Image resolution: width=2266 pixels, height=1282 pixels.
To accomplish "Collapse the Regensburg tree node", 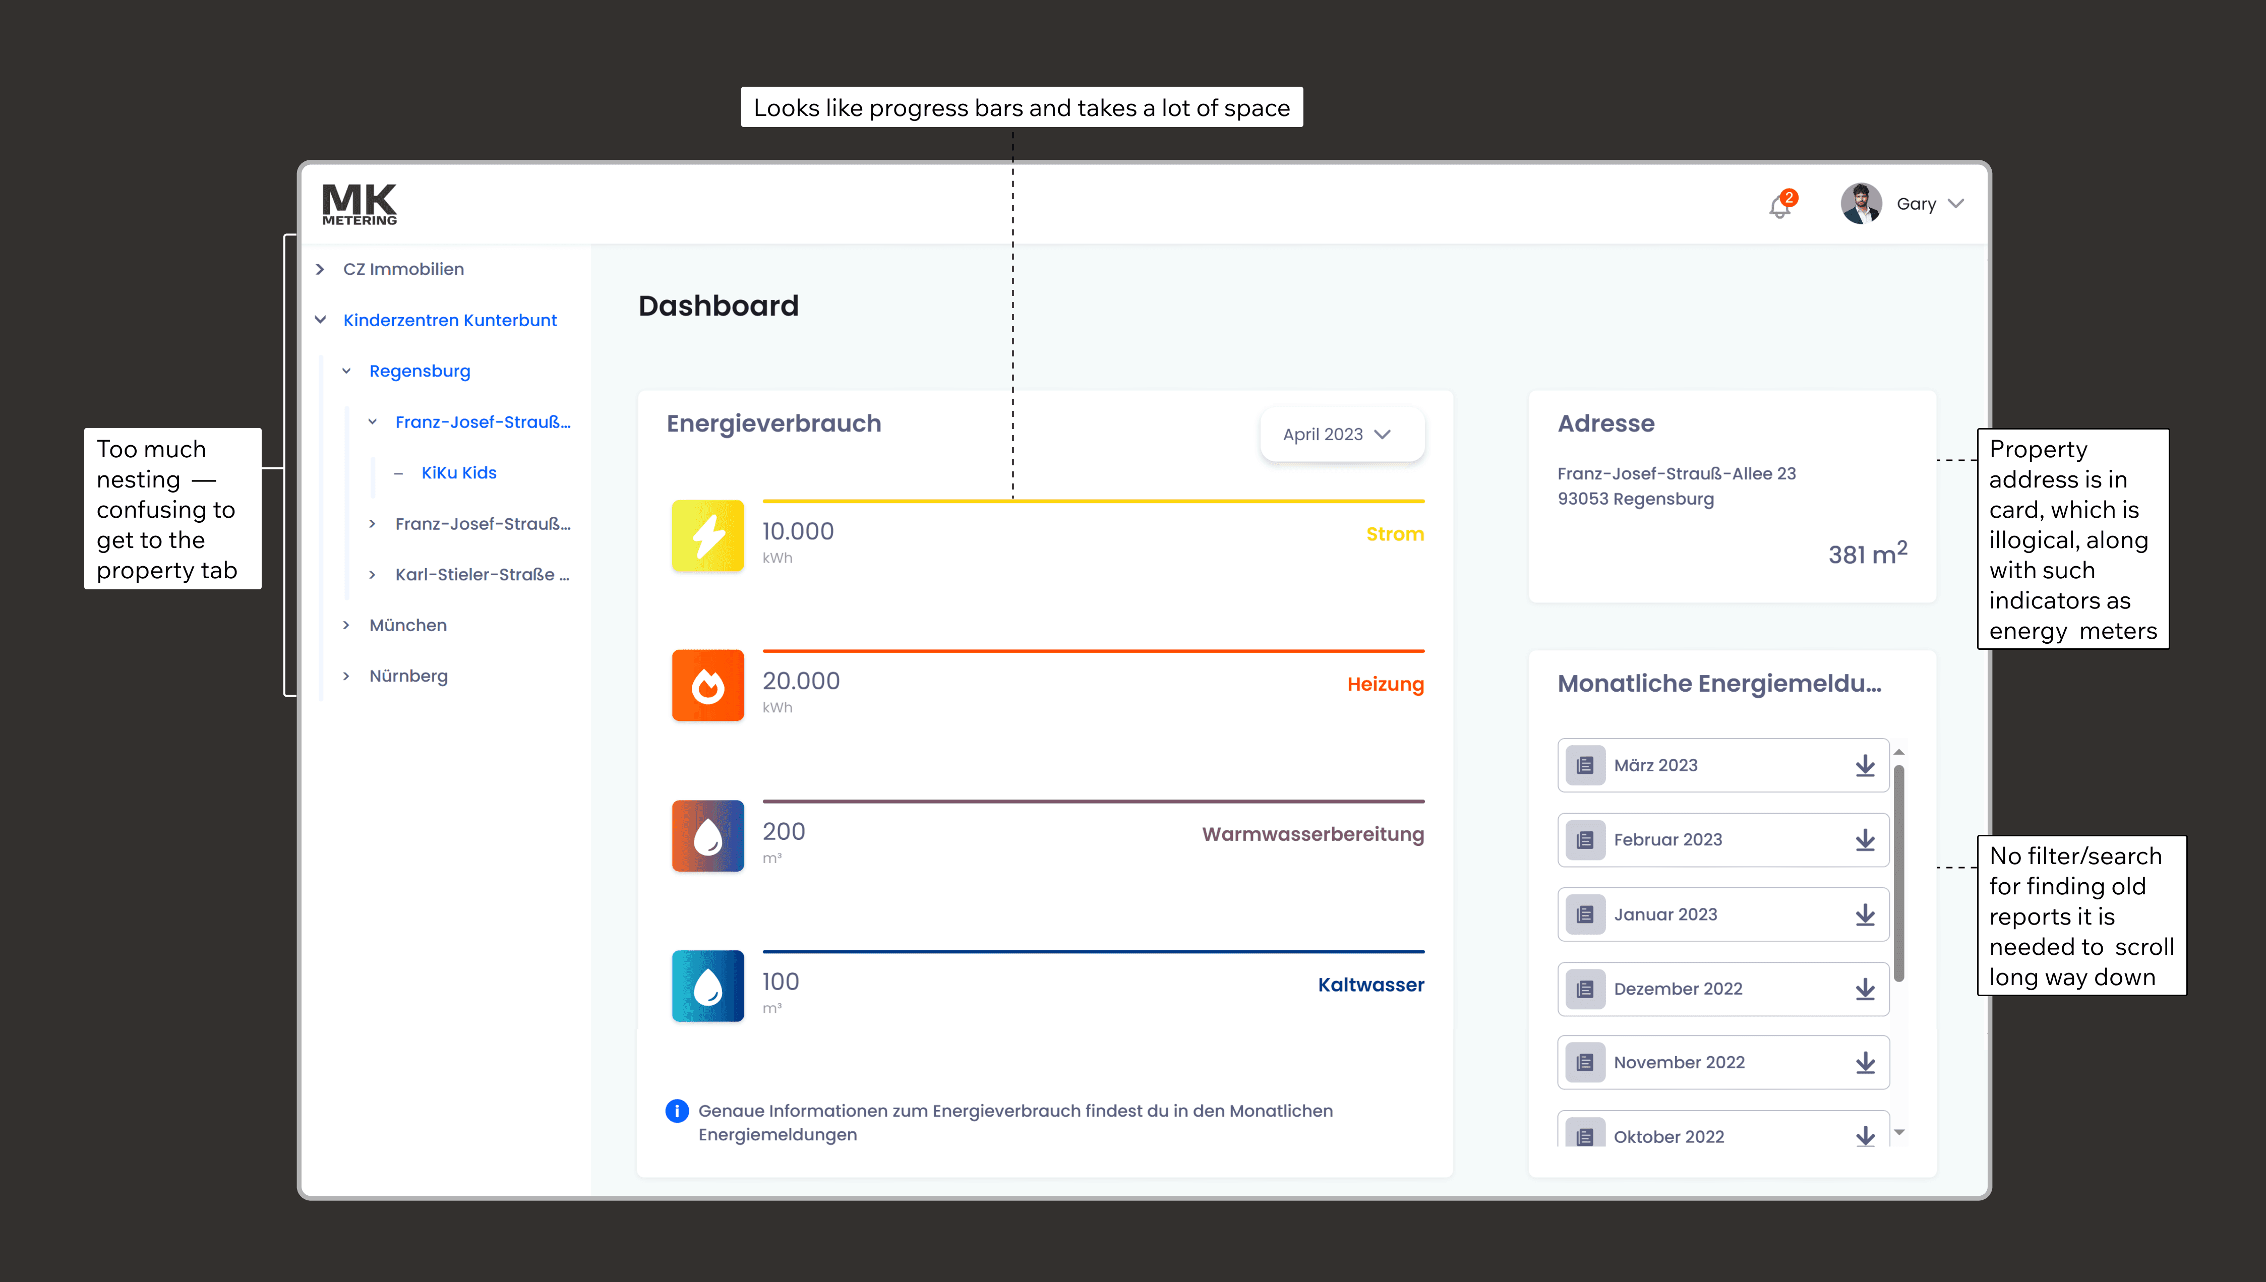I will tap(347, 371).
